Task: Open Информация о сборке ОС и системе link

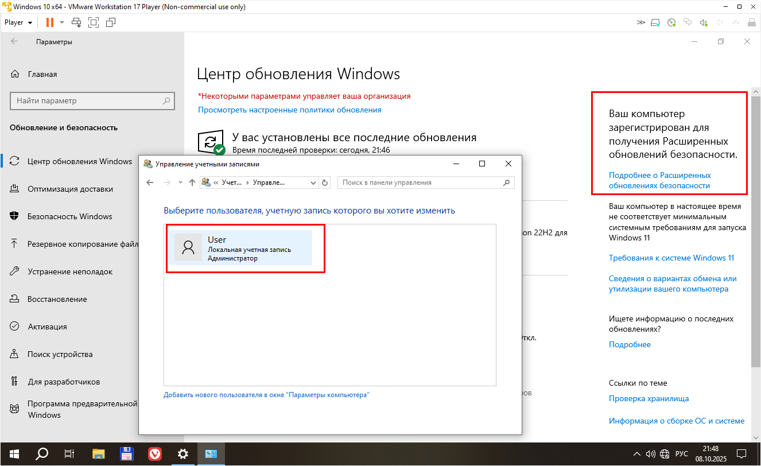Action: click(677, 421)
